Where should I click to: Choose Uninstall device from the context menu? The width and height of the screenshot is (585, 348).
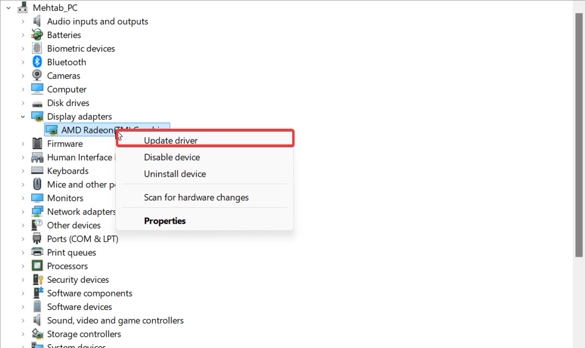(205, 174)
